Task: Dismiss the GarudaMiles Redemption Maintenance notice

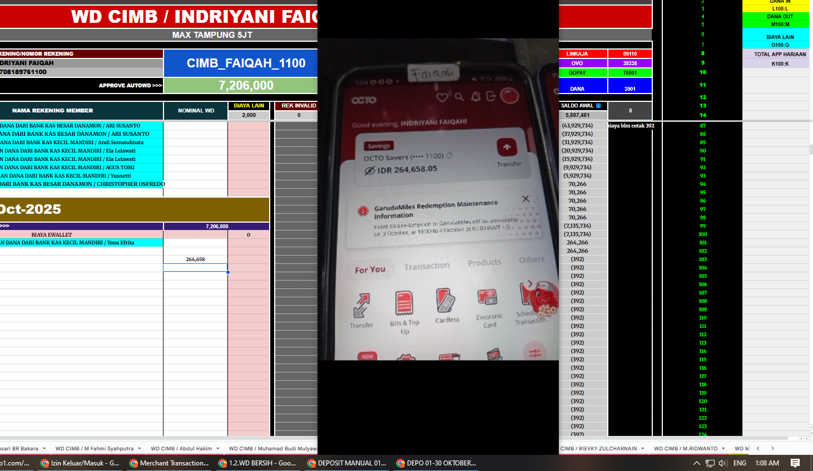Action: point(526,199)
